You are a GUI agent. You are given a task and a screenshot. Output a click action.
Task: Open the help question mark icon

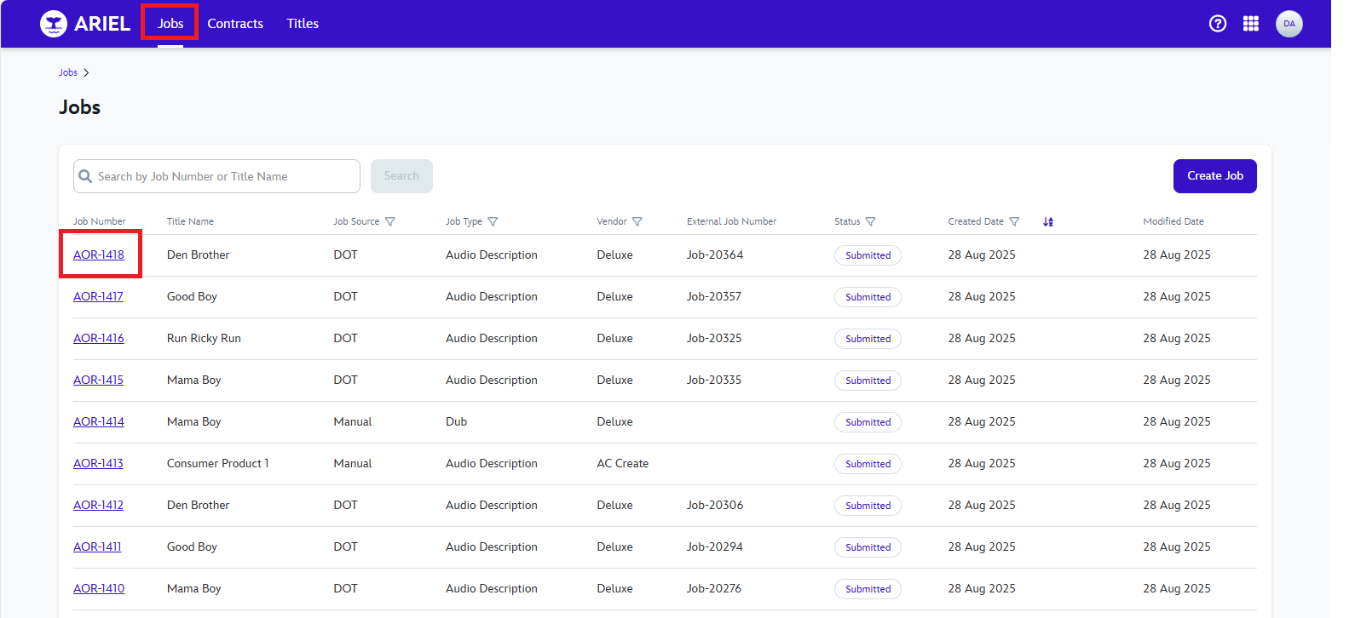(1218, 24)
